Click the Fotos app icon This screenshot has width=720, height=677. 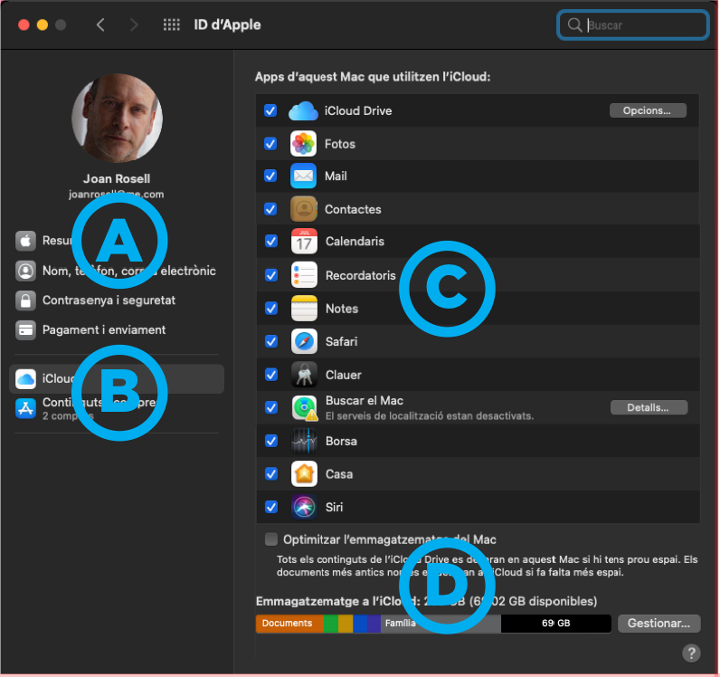(x=303, y=144)
